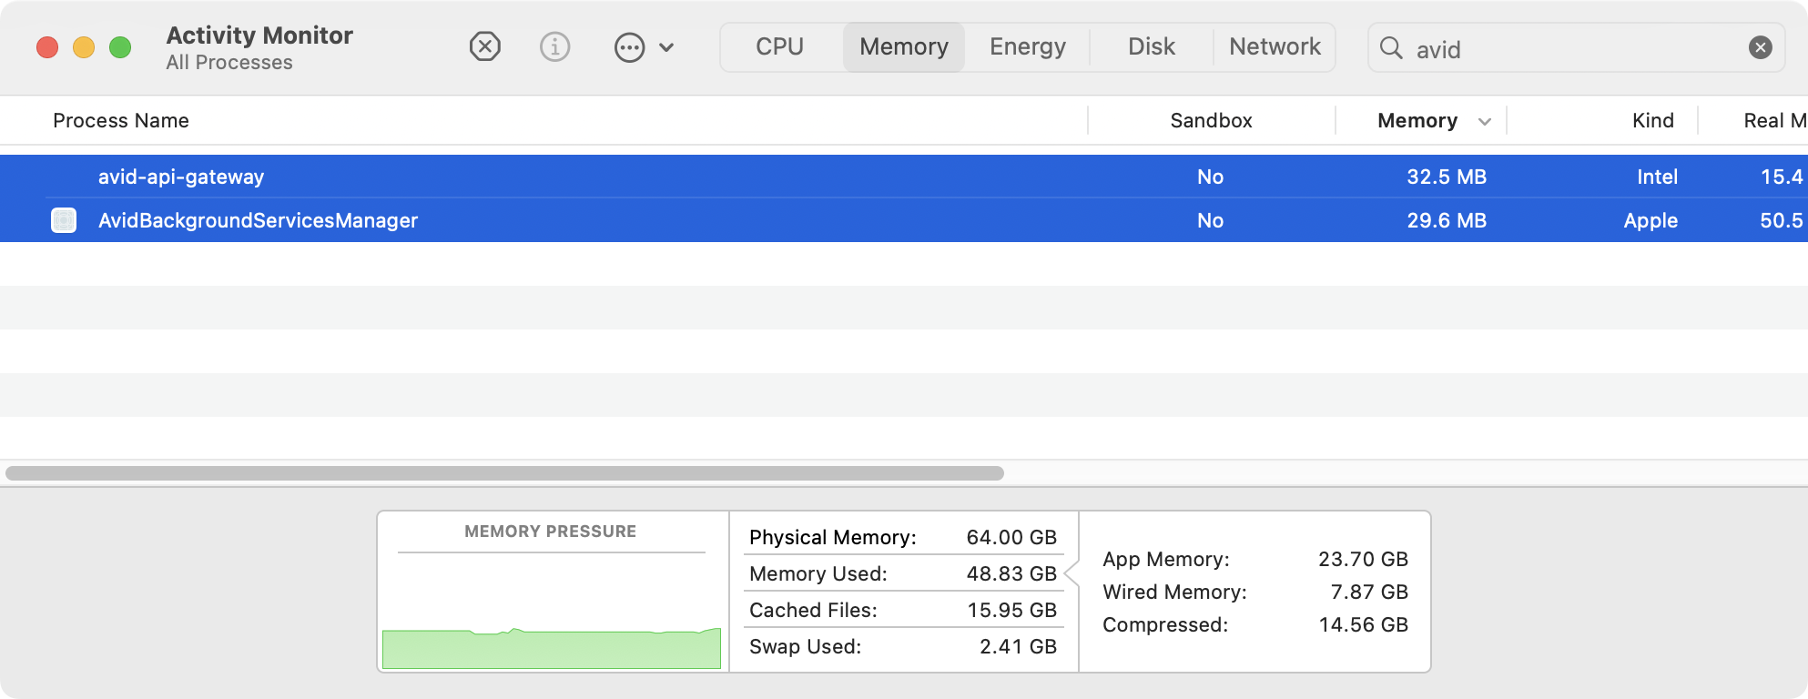
Task: Go to the Network tab
Action: pos(1275,46)
